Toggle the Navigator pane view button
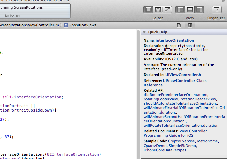This screenshot has width=227, height=159. (x=181, y=10)
